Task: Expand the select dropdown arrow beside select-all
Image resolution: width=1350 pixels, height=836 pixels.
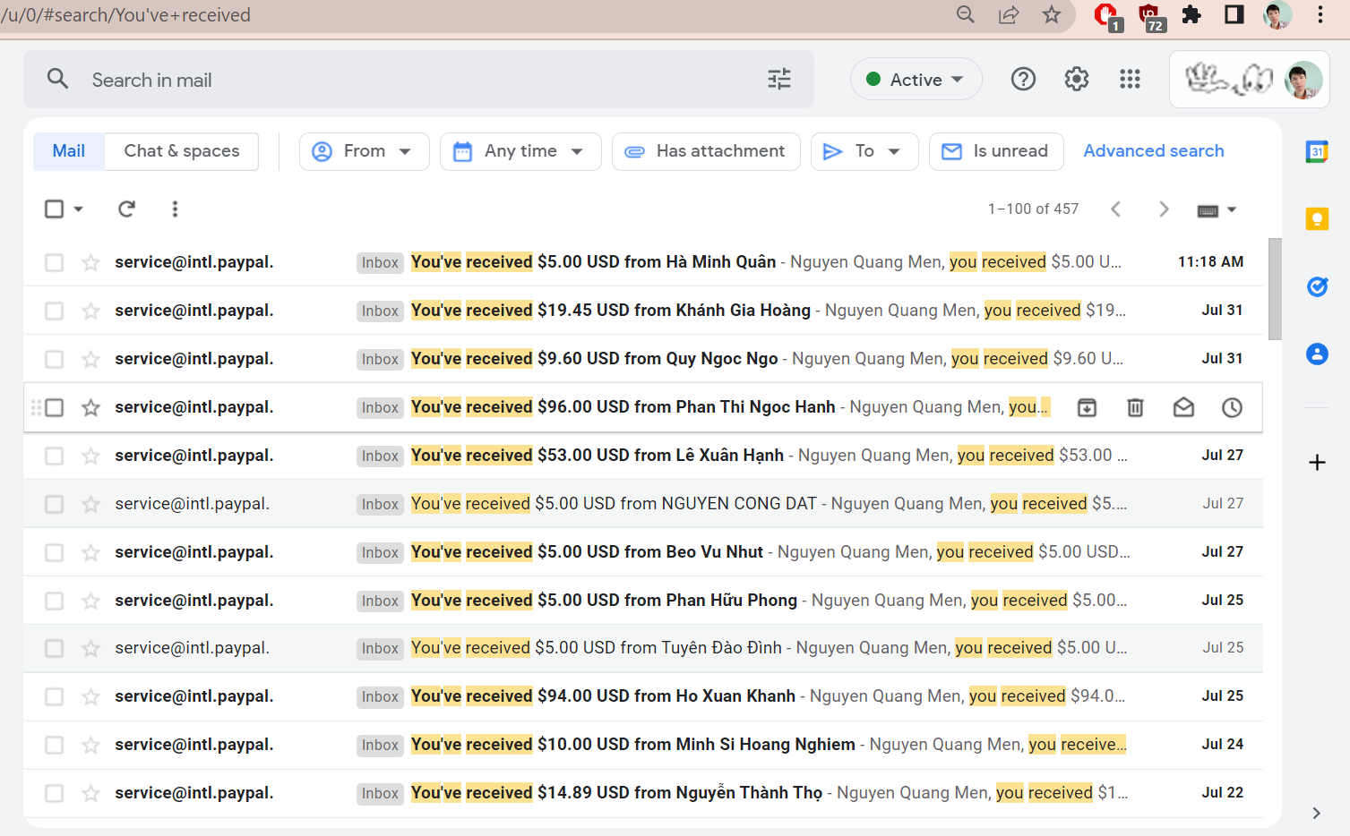Action: (x=79, y=209)
